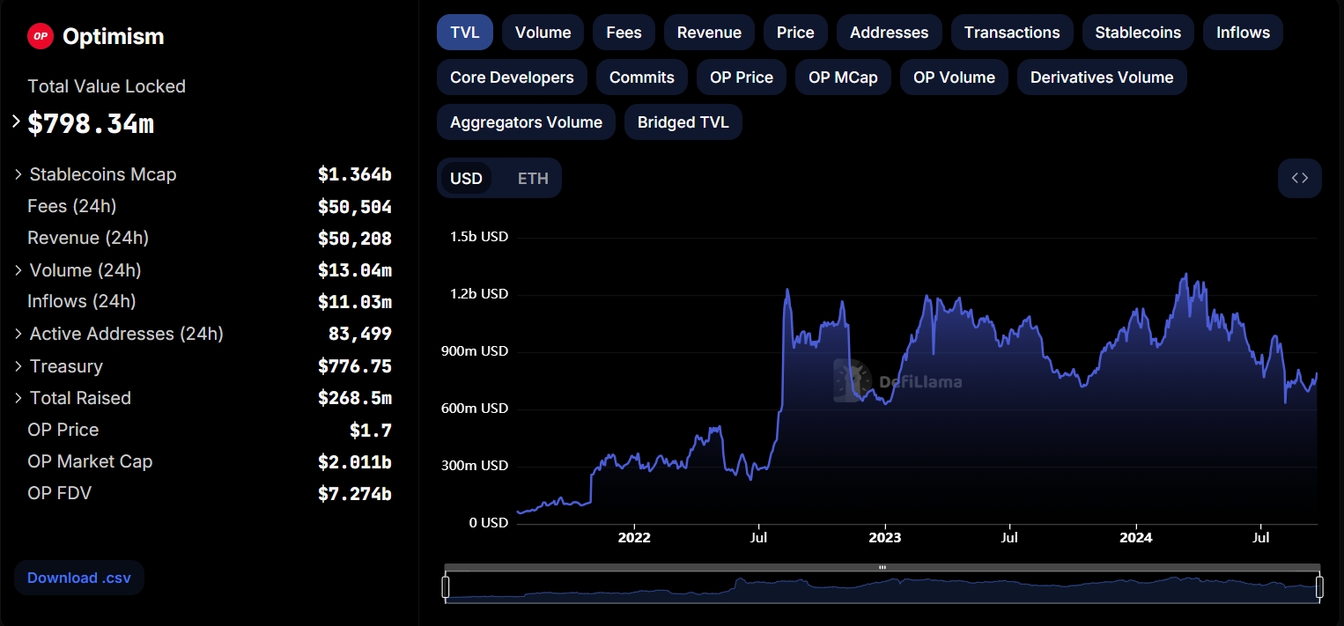Show Derivatives Volume on the chart

pyautogui.click(x=1102, y=77)
